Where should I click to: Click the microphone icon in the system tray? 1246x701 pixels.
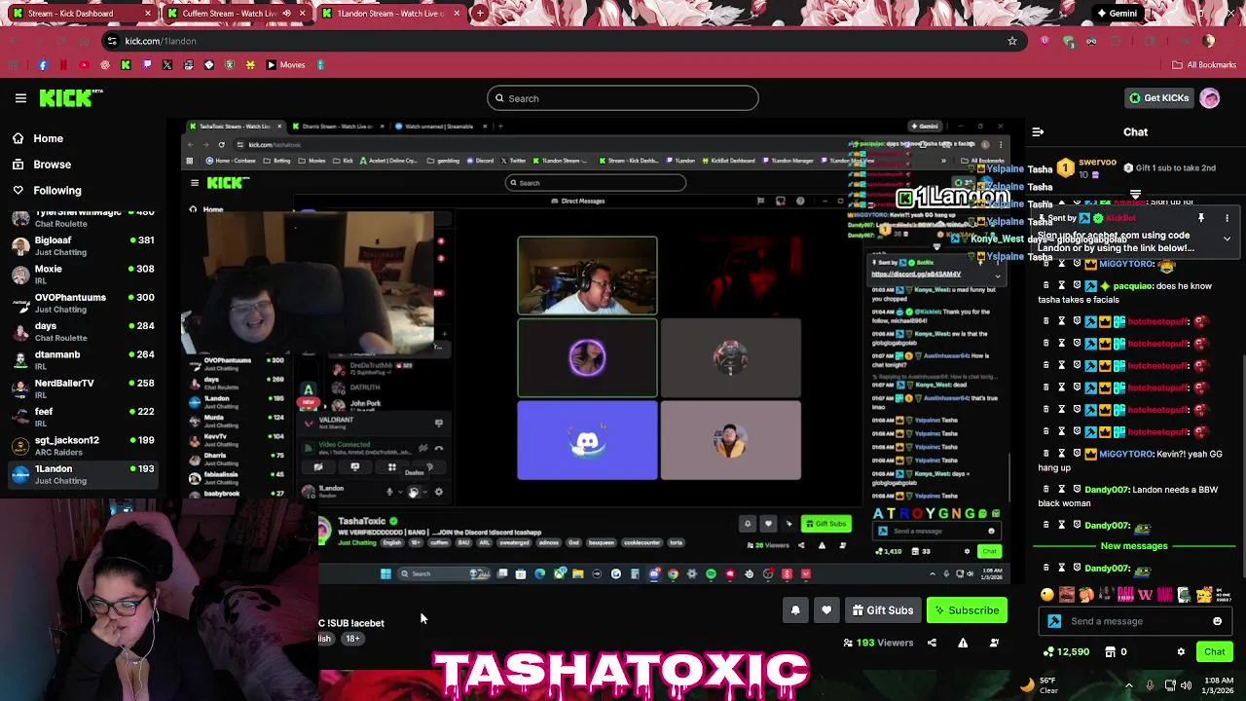pyautogui.click(x=1150, y=684)
